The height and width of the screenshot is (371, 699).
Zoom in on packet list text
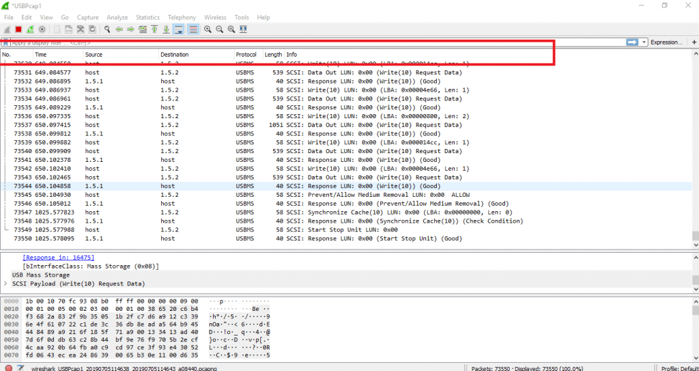click(208, 29)
